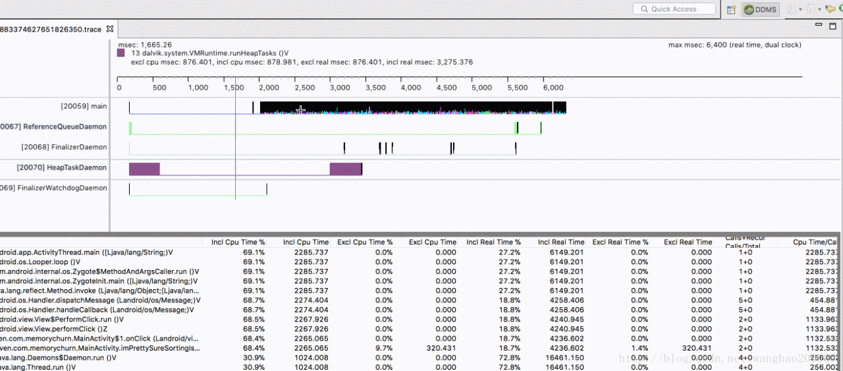Click the previous annotation arrow icon
The image size is (843, 371).
[811, 9]
